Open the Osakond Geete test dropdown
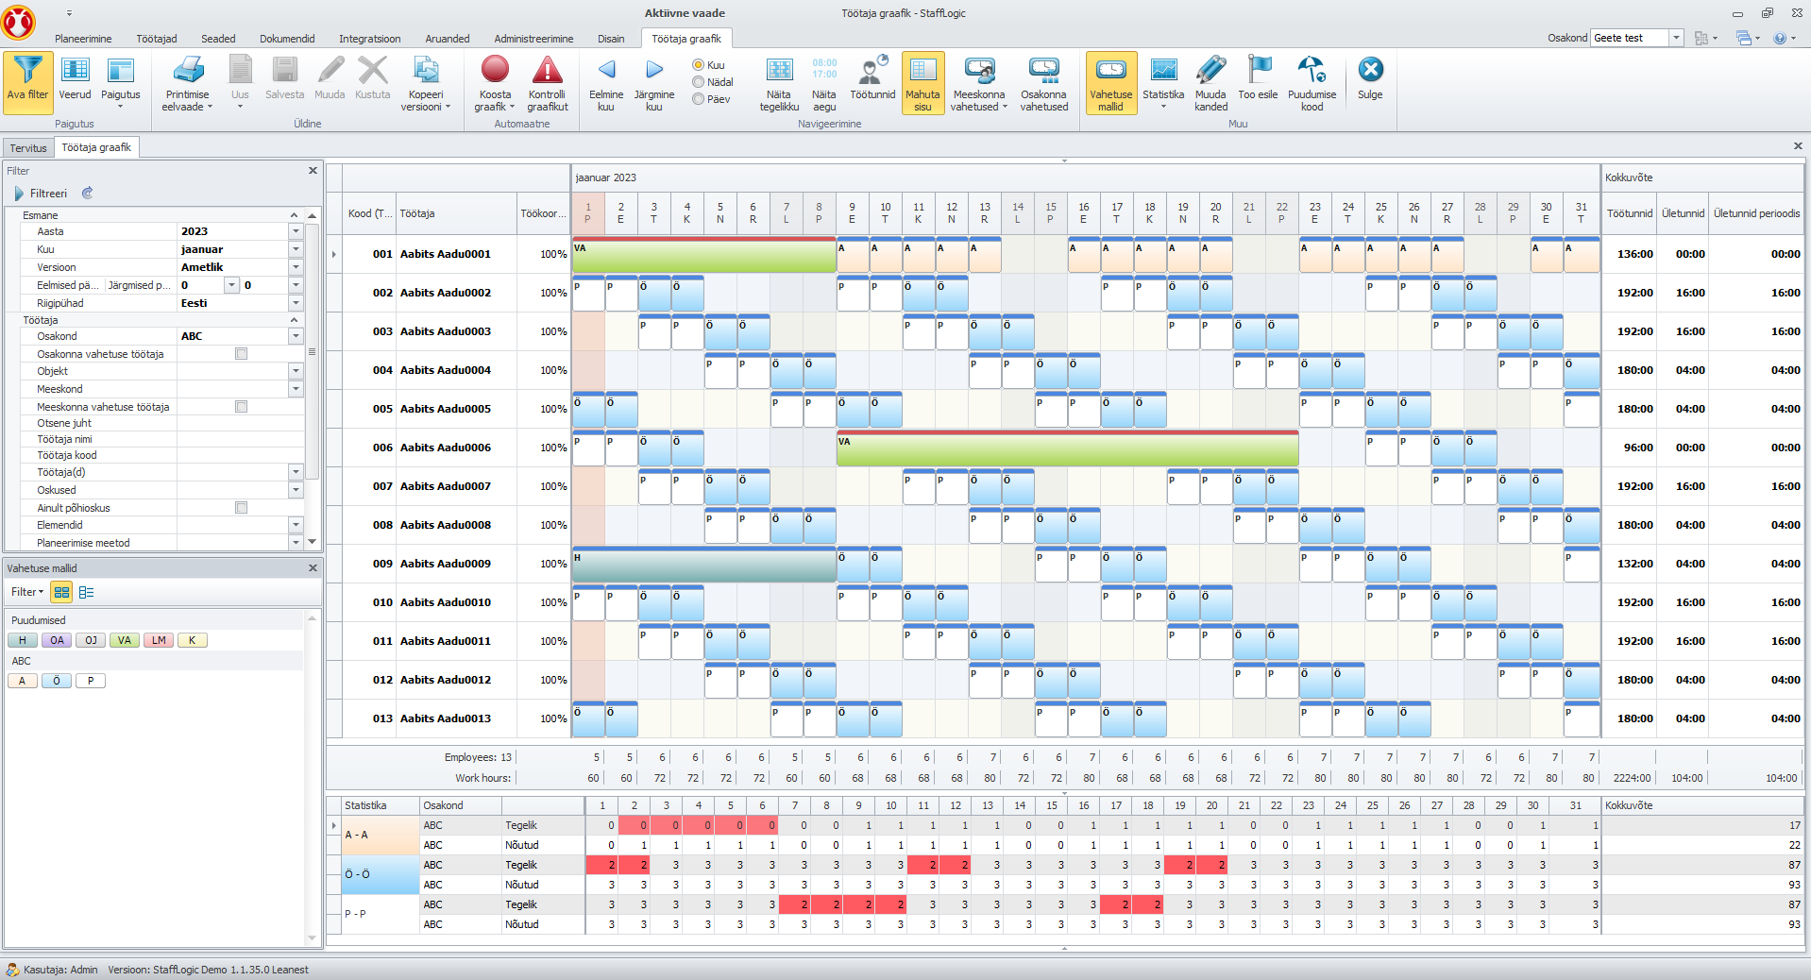Image resolution: width=1811 pixels, height=980 pixels. [1677, 38]
